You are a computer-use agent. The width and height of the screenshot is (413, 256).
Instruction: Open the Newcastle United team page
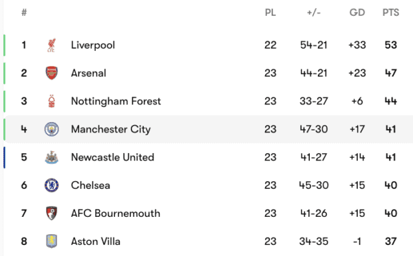click(x=113, y=157)
